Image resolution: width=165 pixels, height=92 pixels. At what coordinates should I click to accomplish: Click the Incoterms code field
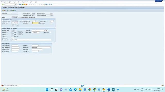[13, 38]
